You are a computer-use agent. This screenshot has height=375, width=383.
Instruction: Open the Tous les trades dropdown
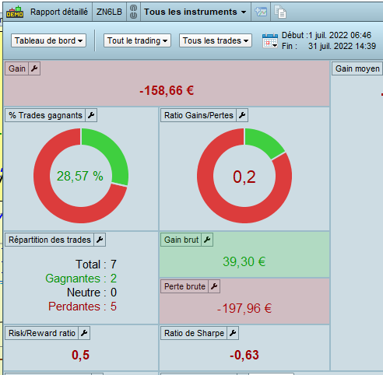coord(216,40)
